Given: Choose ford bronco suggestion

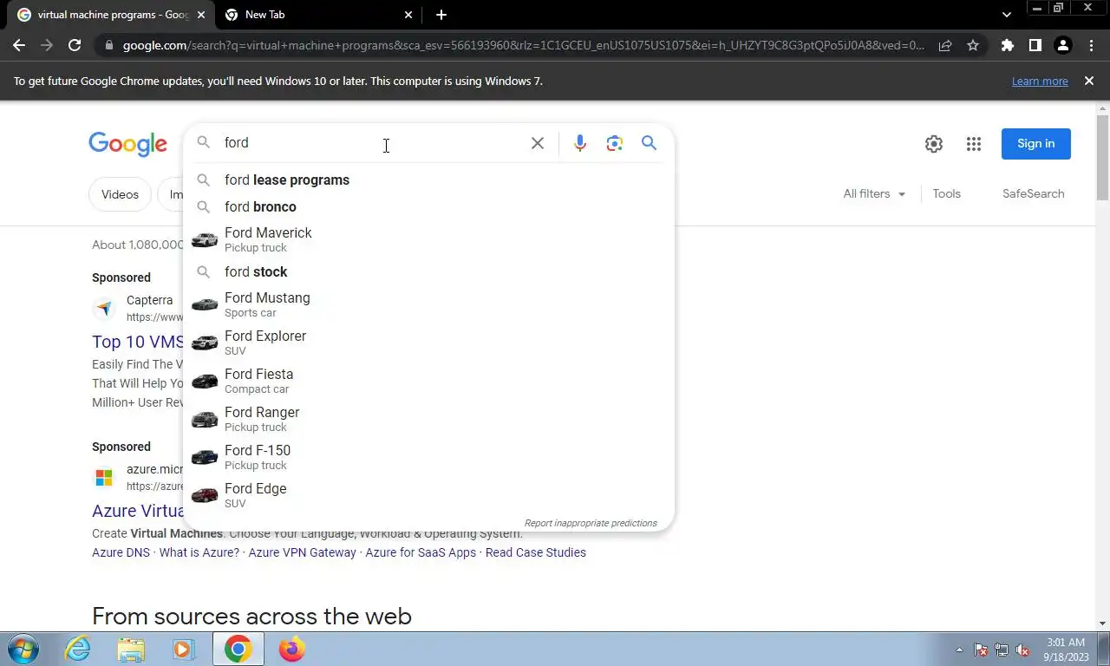Looking at the screenshot, I should (428, 207).
